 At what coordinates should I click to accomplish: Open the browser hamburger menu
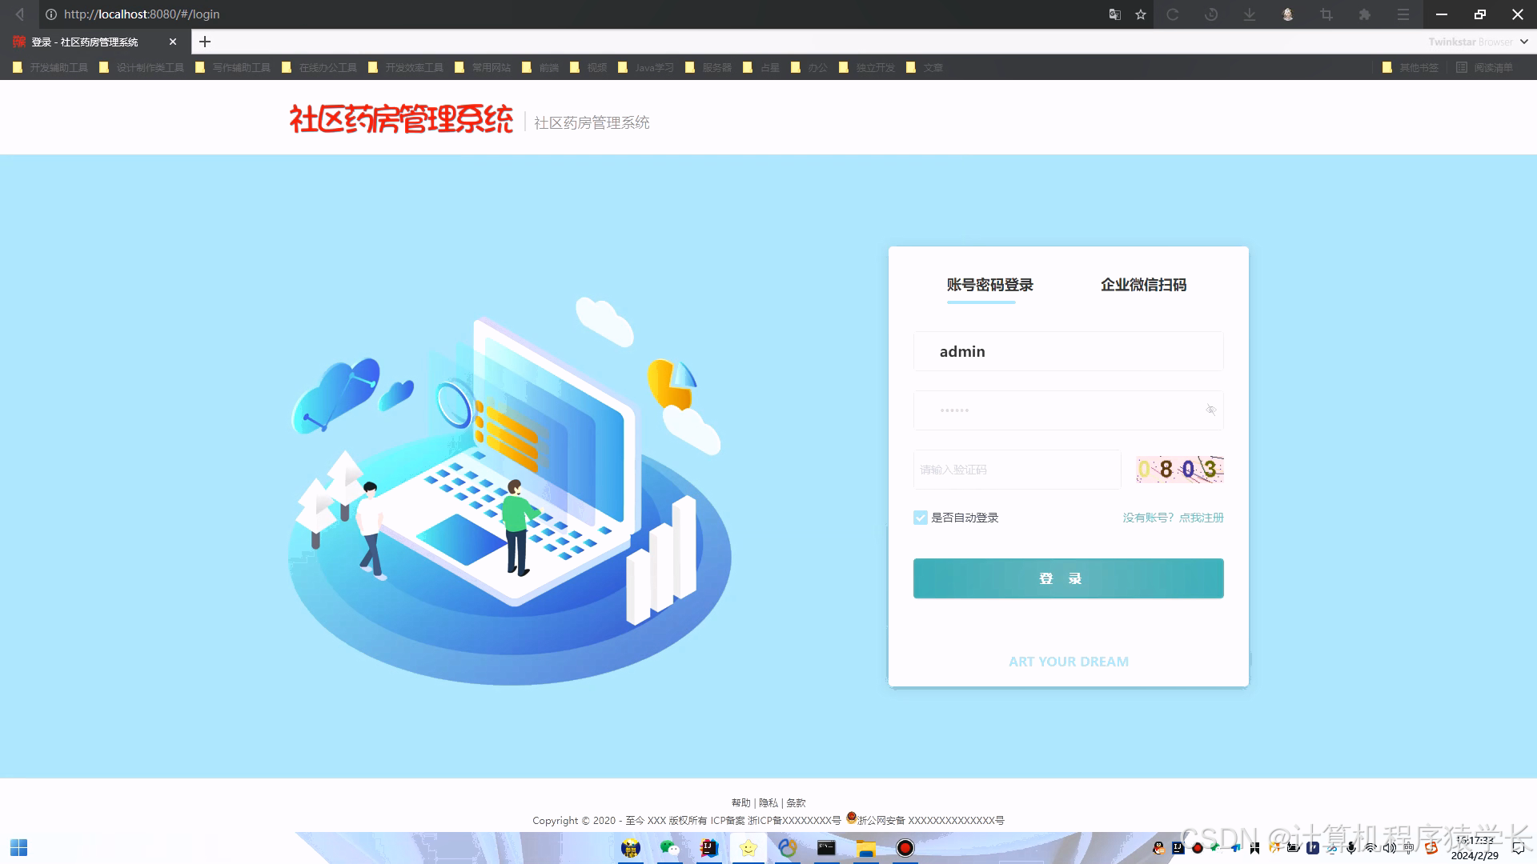(x=1403, y=14)
